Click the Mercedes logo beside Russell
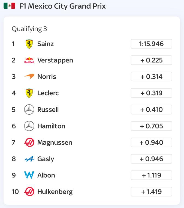184x208 pixels. click(x=29, y=110)
